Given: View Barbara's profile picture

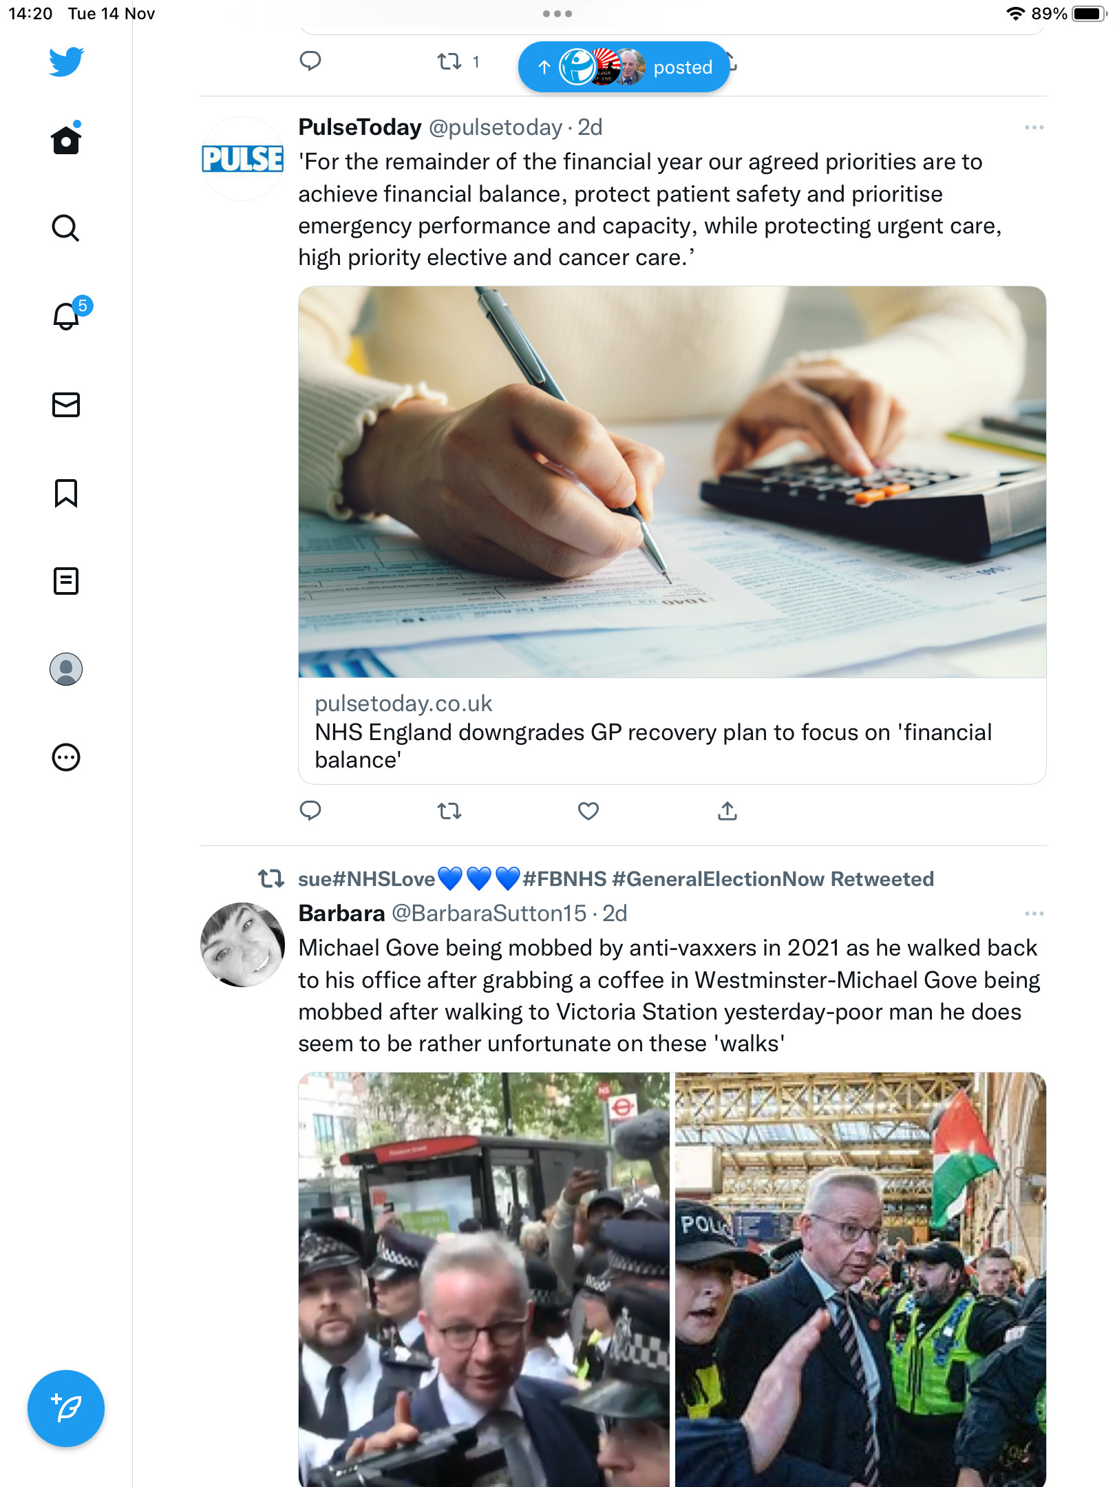Looking at the screenshot, I should pos(242,945).
